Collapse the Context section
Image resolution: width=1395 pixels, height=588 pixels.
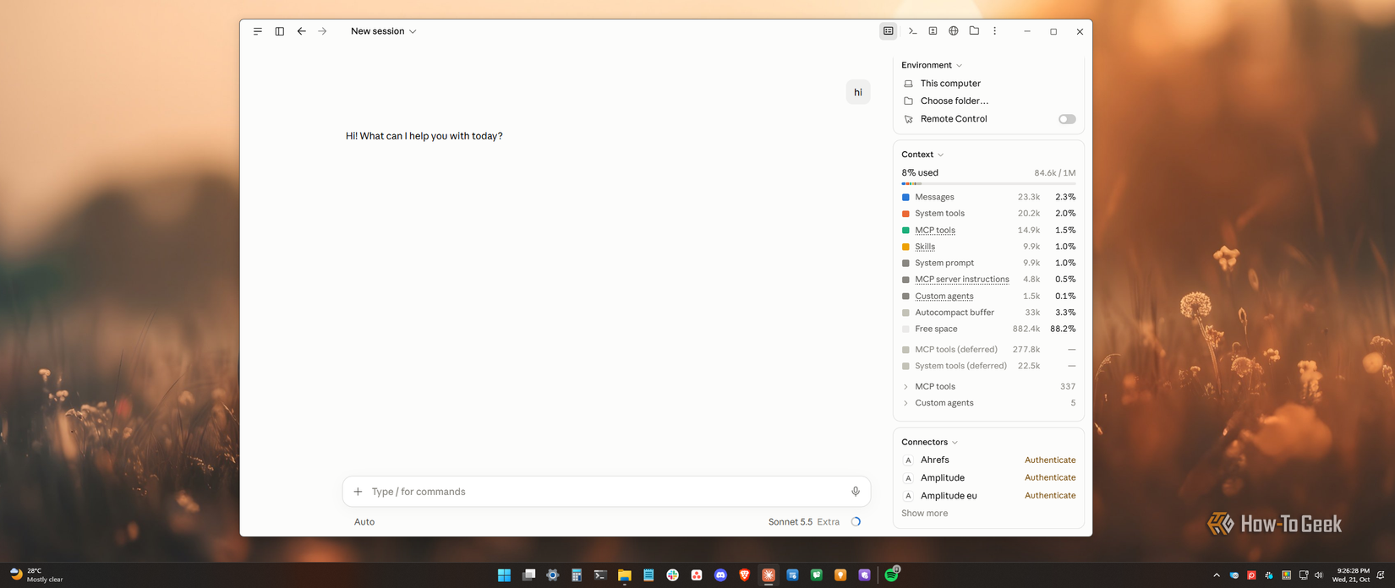(922, 155)
